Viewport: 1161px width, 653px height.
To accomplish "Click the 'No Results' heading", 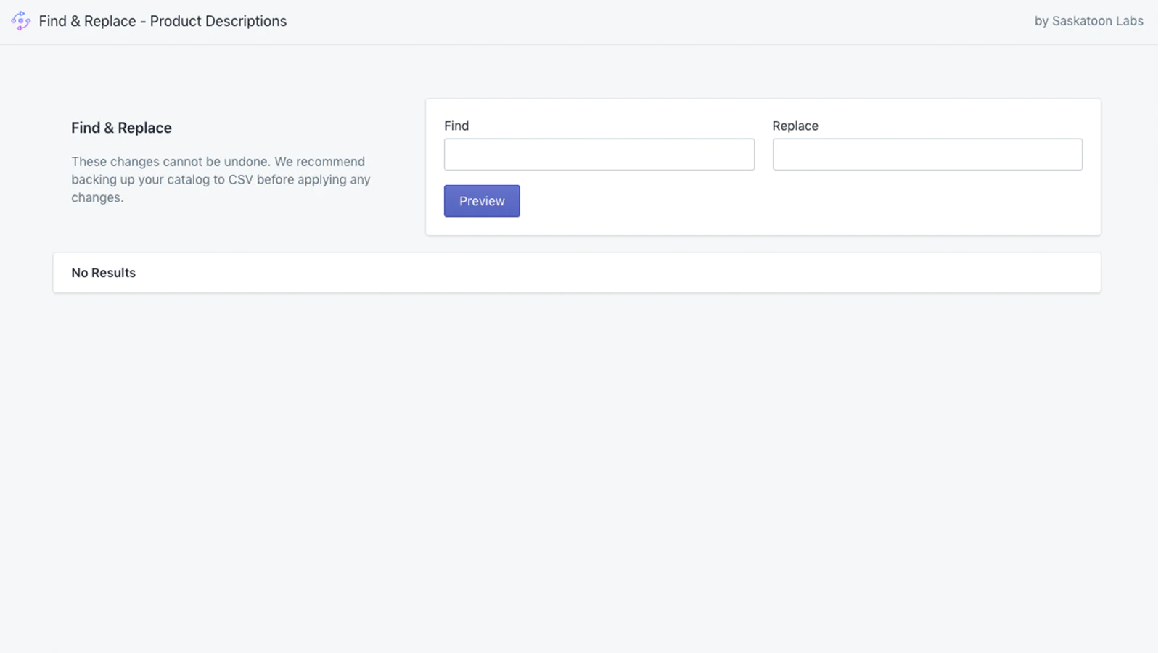I will coord(103,273).
